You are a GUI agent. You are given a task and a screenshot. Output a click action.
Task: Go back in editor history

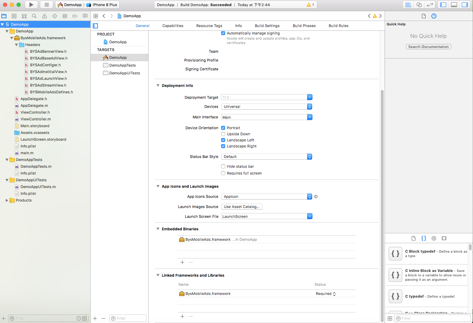(104, 16)
